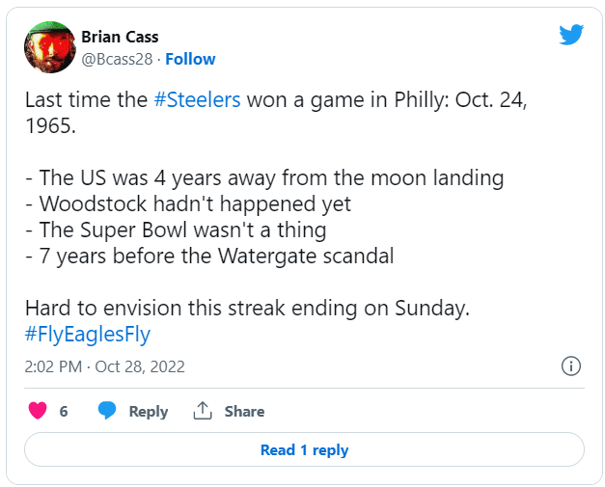Open Brian Cass's profile picture

tap(49, 47)
